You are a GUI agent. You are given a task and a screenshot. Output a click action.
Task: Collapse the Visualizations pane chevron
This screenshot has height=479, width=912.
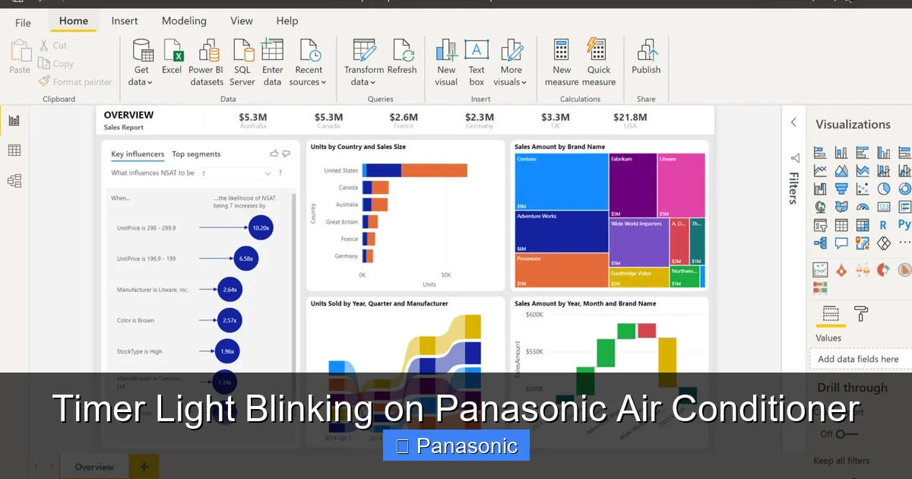point(794,122)
